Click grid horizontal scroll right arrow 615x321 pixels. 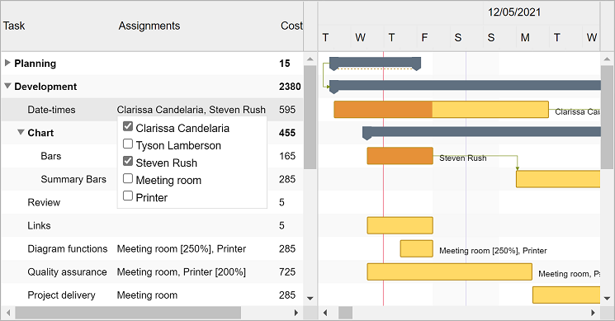click(296, 313)
